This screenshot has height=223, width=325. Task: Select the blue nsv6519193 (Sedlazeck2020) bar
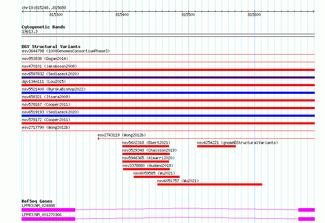click(168, 116)
